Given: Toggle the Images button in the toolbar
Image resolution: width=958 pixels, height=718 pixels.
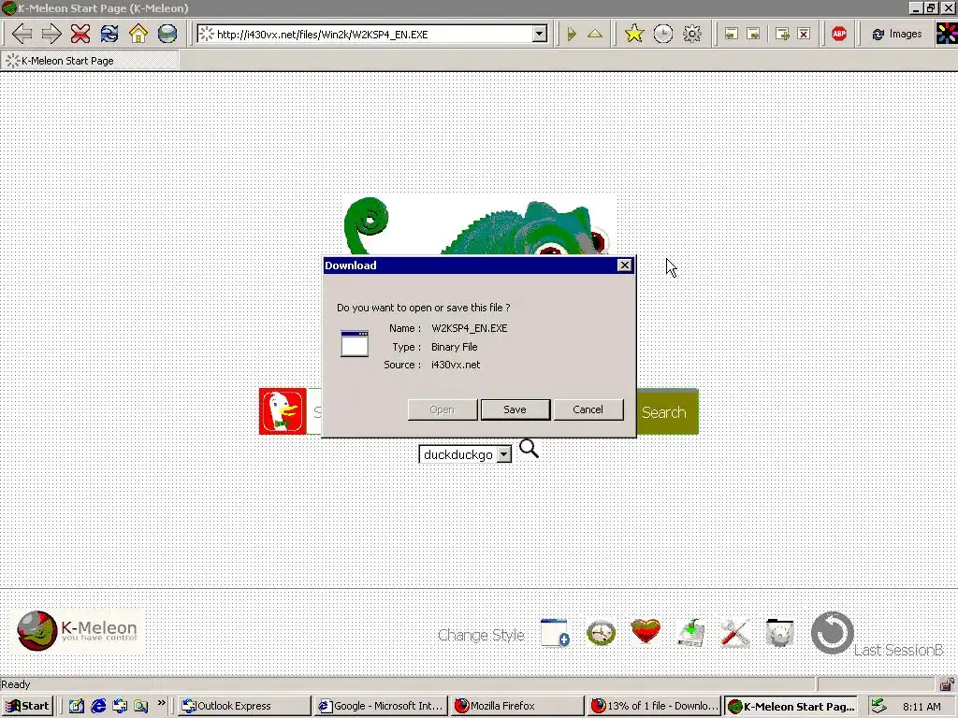Looking at the screenshot, I should [x=897, y=35].
